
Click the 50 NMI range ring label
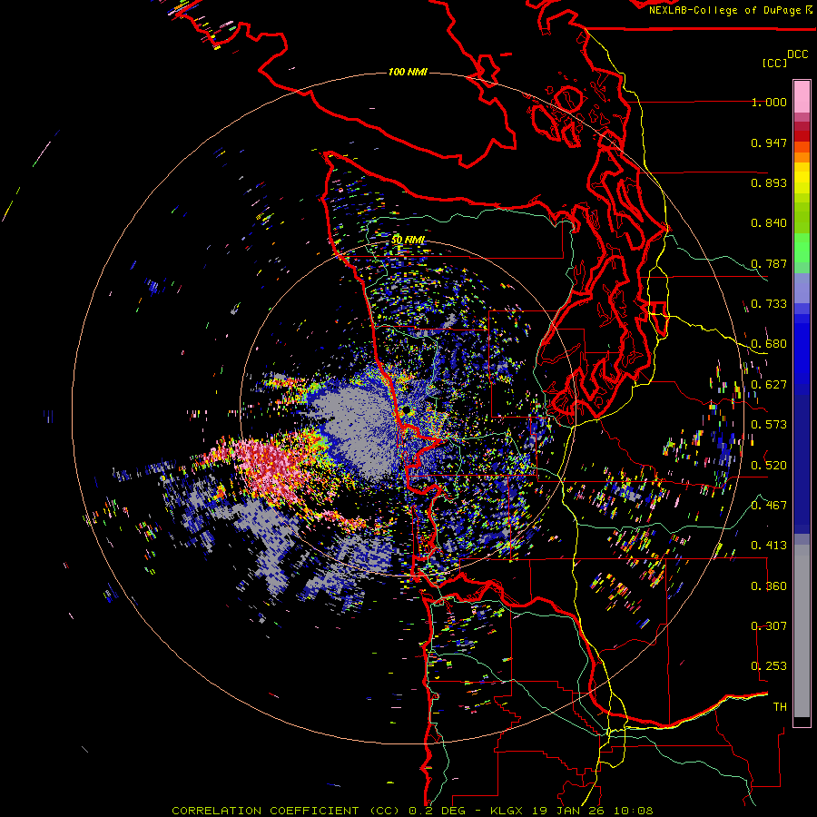[408, 241]
